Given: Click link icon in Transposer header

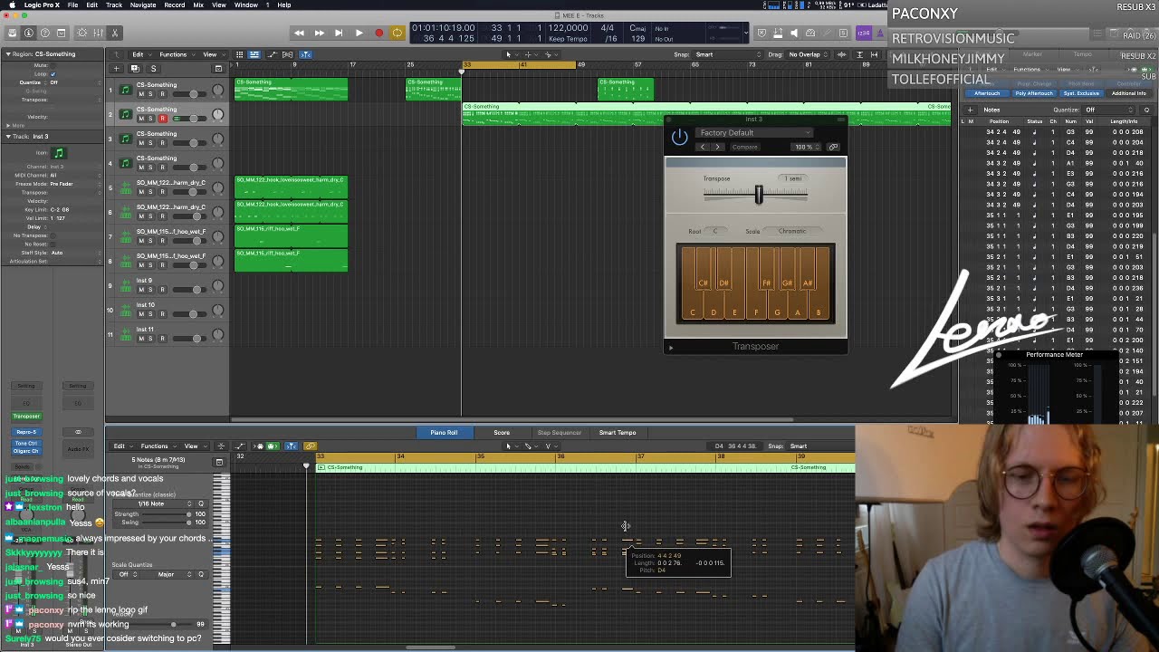Looking at the screenshot, I should click(x=833, y=147).
